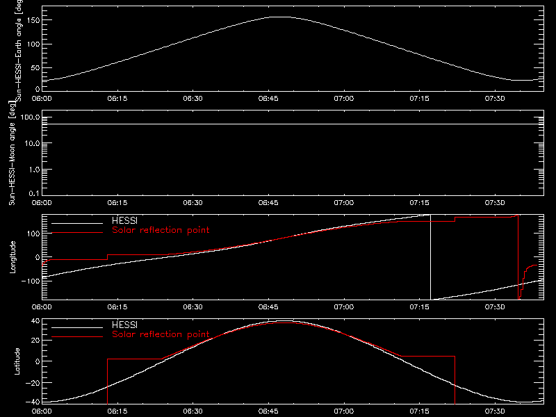Screen dimensions: 556x417
Task: Select 06:30 label under Latitude plot
Action: coord(193,411)
